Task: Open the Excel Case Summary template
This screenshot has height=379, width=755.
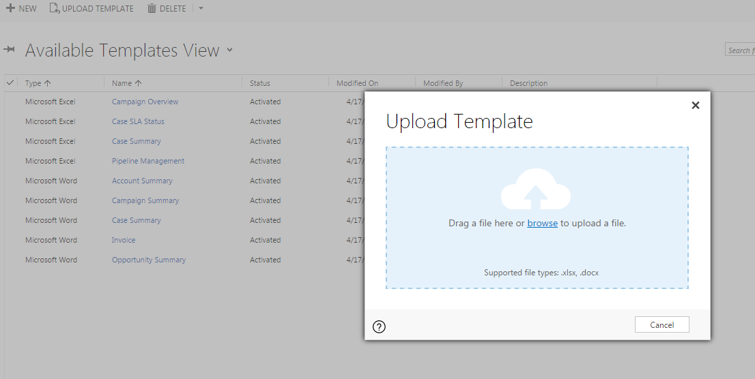Action: tap(137, 141)
